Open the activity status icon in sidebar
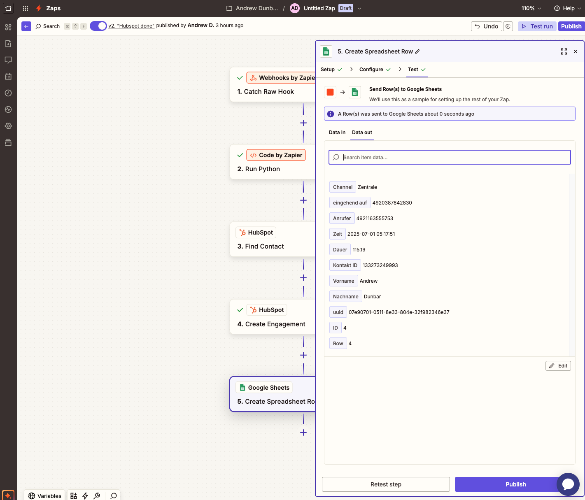Viewport: 585px width, 500px height. pos(8,109)
